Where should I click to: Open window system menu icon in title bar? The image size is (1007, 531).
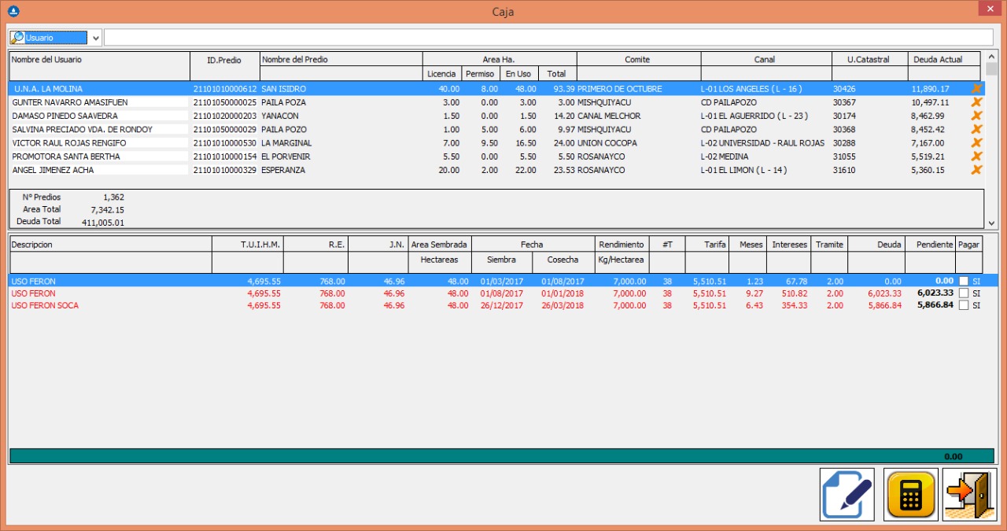(x=12, y=11)
